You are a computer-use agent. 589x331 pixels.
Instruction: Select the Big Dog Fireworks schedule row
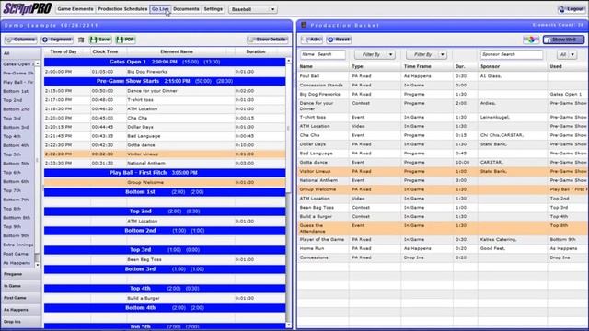point(165,72)
